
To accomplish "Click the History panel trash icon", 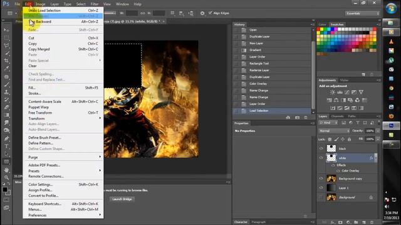I will point(306,117).
